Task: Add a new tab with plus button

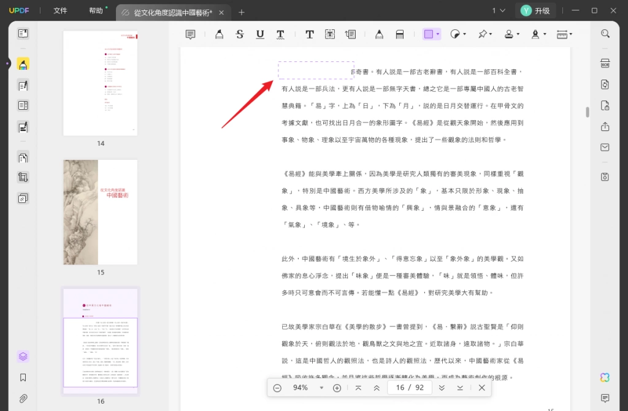Action: (x=241, y=13)
